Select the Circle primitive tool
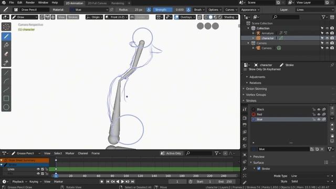The image size is (336, 189). point(6,107)
